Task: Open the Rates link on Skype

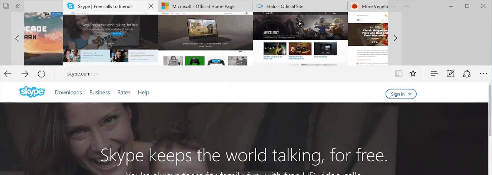Action: coord(124,92)
